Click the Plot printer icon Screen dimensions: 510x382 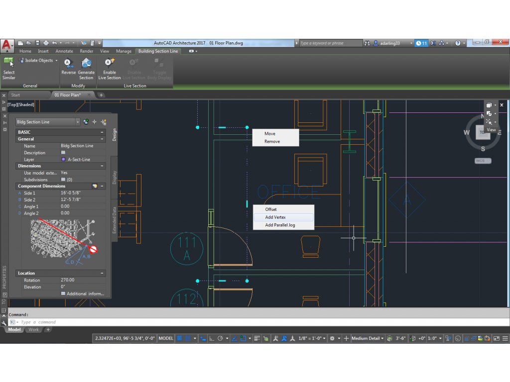(46, 43)
